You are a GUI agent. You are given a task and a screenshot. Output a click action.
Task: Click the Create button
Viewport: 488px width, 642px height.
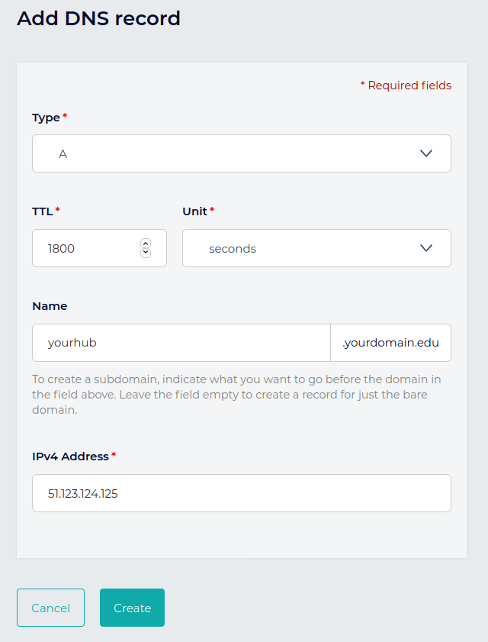click(132, 608)
